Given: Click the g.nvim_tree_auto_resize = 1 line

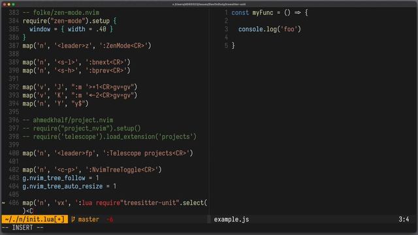Looking at the screenshot, I should tap(70, 186).
